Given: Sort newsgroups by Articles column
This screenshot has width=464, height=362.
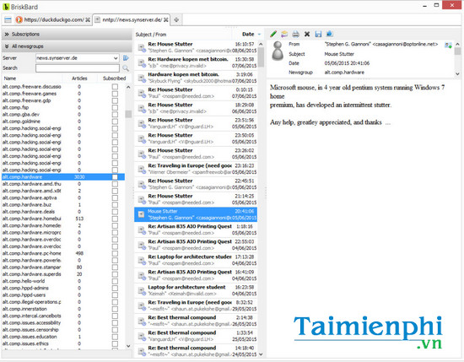Looking at the screenshot, I should (79, 78).
